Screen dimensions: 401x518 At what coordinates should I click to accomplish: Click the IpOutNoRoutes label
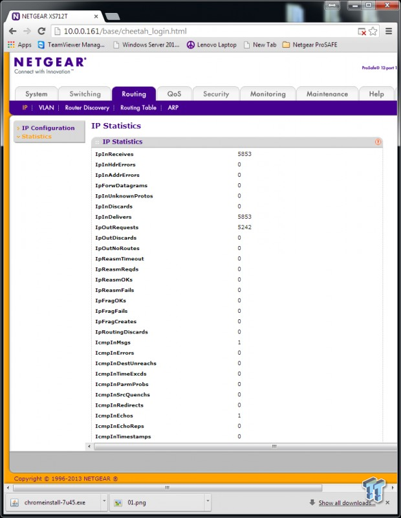point(117,249)
